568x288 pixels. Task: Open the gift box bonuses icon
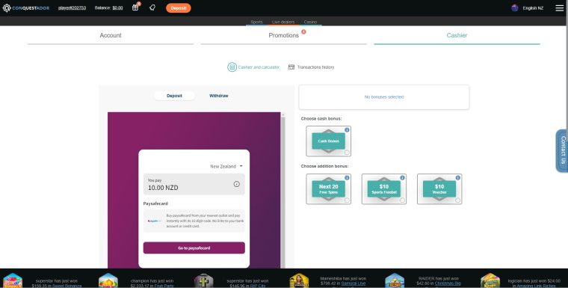pyautogui.click(x=135, y=7)
